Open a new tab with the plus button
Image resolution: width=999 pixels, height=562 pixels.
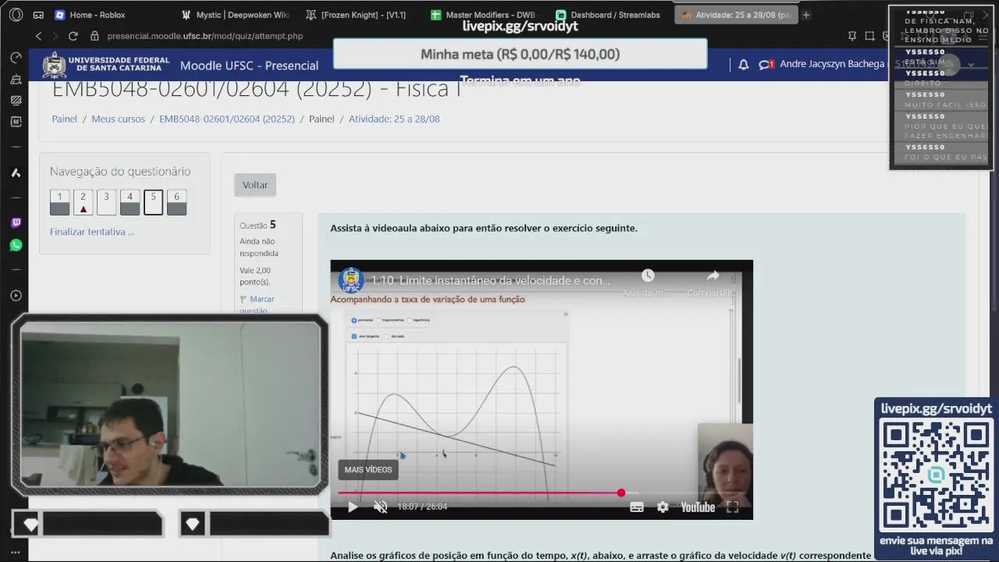[x=806, y=15]
